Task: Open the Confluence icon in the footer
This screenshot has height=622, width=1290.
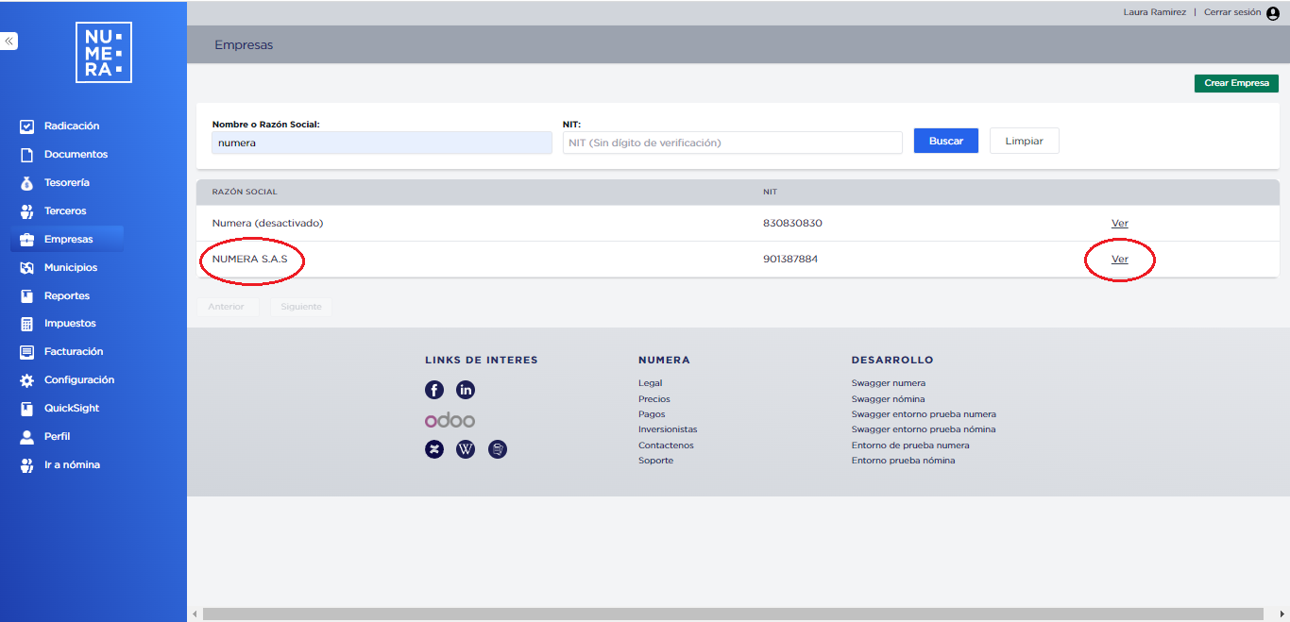Action: (x=434, y=449)
